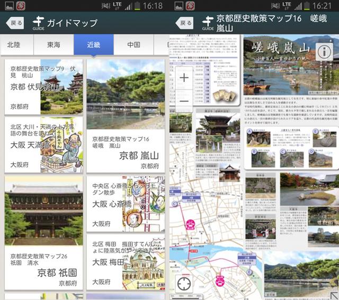This screenshot has height=300, width=339.
Task: Open the 大阪 心斎橋 guide map card
Action: (x=126, y=204)
